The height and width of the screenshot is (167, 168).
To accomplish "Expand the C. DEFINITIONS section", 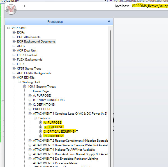I will tap(30, 104).
